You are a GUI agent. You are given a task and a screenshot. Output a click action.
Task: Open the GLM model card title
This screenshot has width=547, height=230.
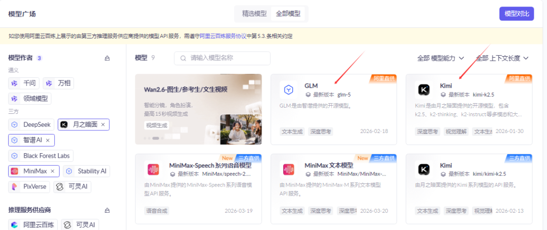[311, 85]
